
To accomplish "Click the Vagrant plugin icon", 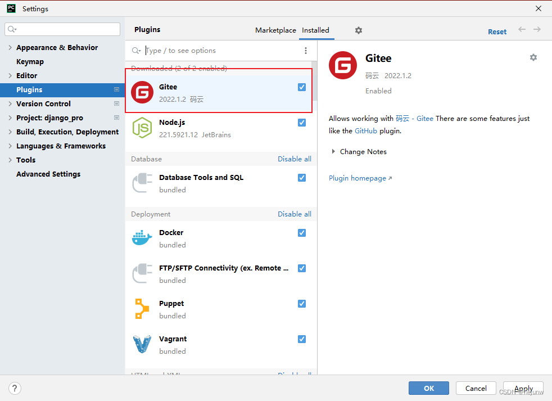I will [142, 344].
